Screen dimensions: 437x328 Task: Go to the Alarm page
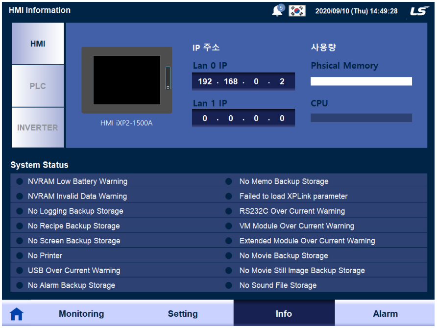pos(386,314)
